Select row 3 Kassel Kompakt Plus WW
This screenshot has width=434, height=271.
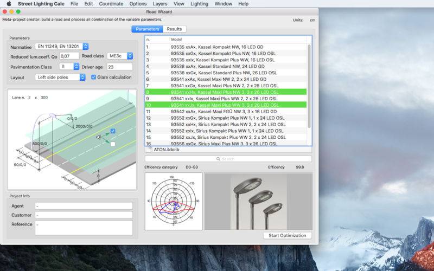226,60
